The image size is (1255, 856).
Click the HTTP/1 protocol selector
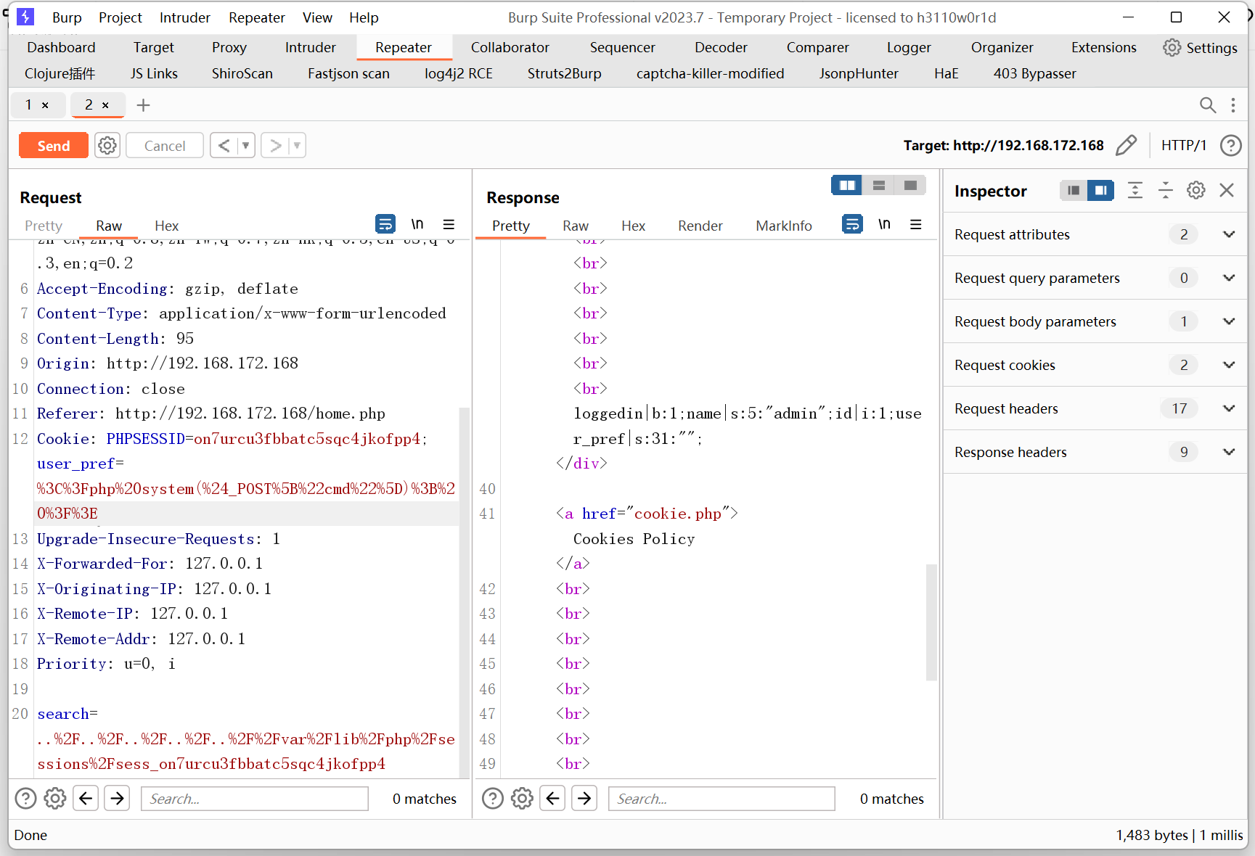(1184, 146)
